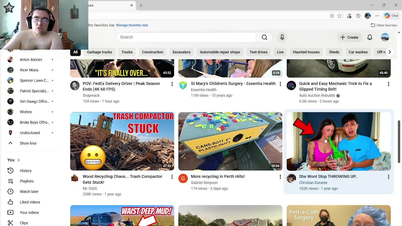Play Port-a-Cath Surgery video thumbnail
402x226 pixels.
[339, 216]
